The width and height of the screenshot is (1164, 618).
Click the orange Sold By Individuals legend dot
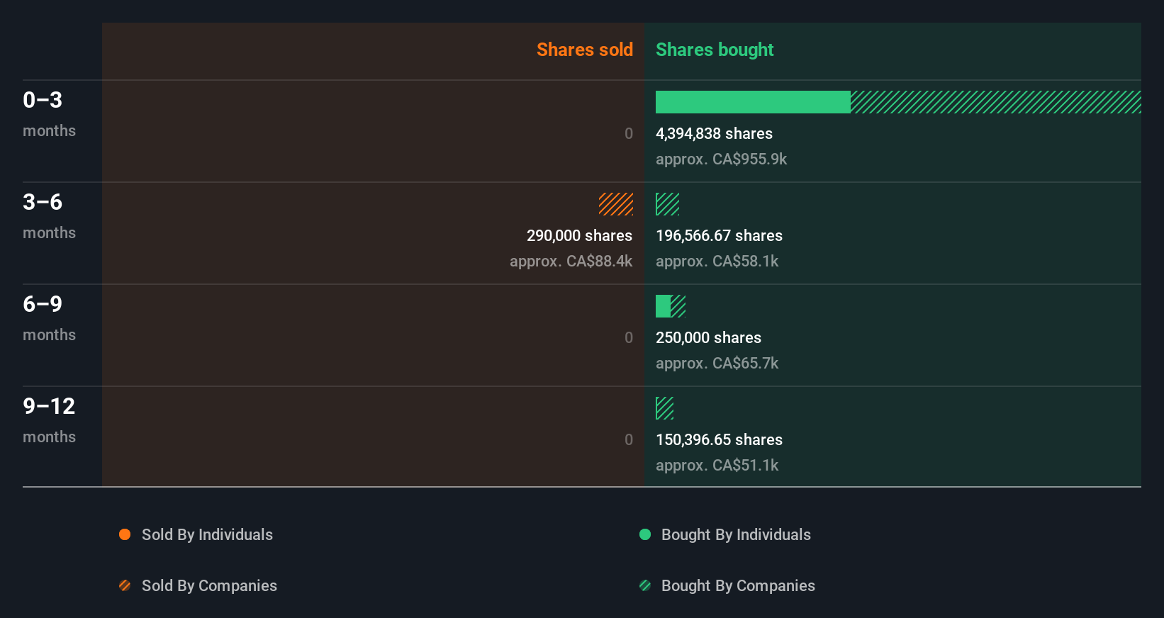coord(125,534)
